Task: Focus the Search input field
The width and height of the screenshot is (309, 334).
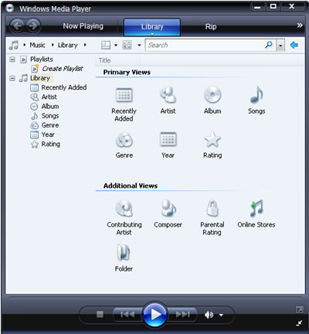Action: (205, 45)
